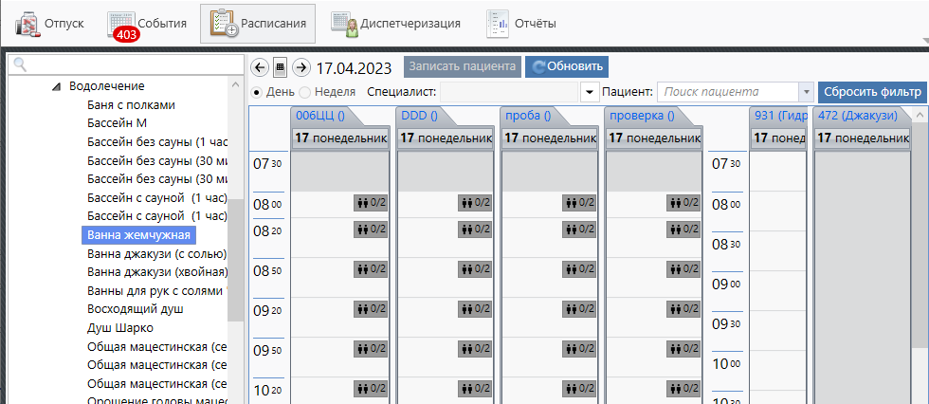Open the calendar date picker icon
Viewport: 929px width, 404px height.
(280, 67)
